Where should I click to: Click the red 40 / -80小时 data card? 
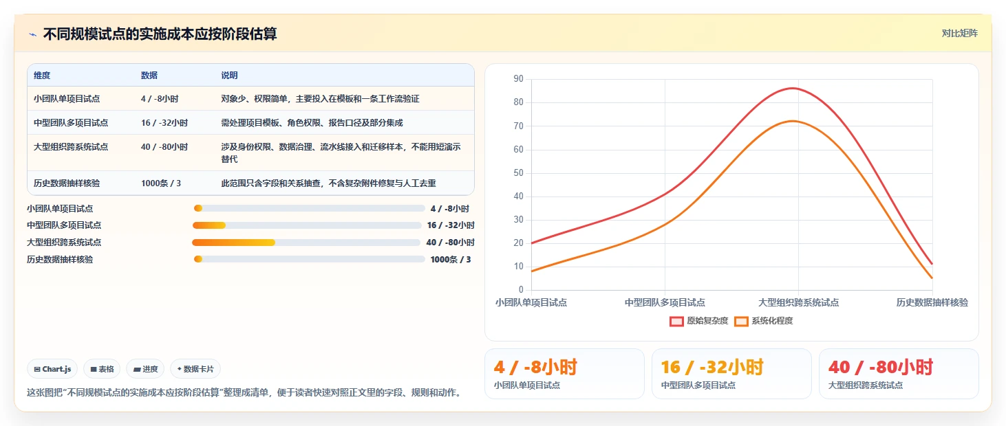[x=899, y=374]
